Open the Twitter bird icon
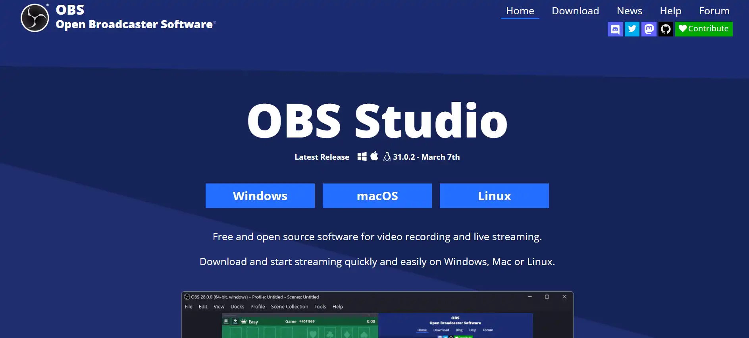This screenshot has height=338, width=749. (x=632, y=29)
